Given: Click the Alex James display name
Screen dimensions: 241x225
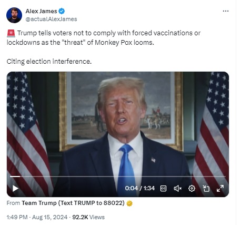Looking at the screenshot, I should [x=41, y=11].
